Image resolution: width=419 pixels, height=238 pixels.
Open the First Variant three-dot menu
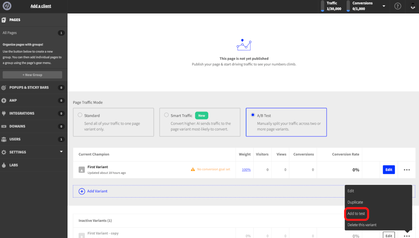406,170
